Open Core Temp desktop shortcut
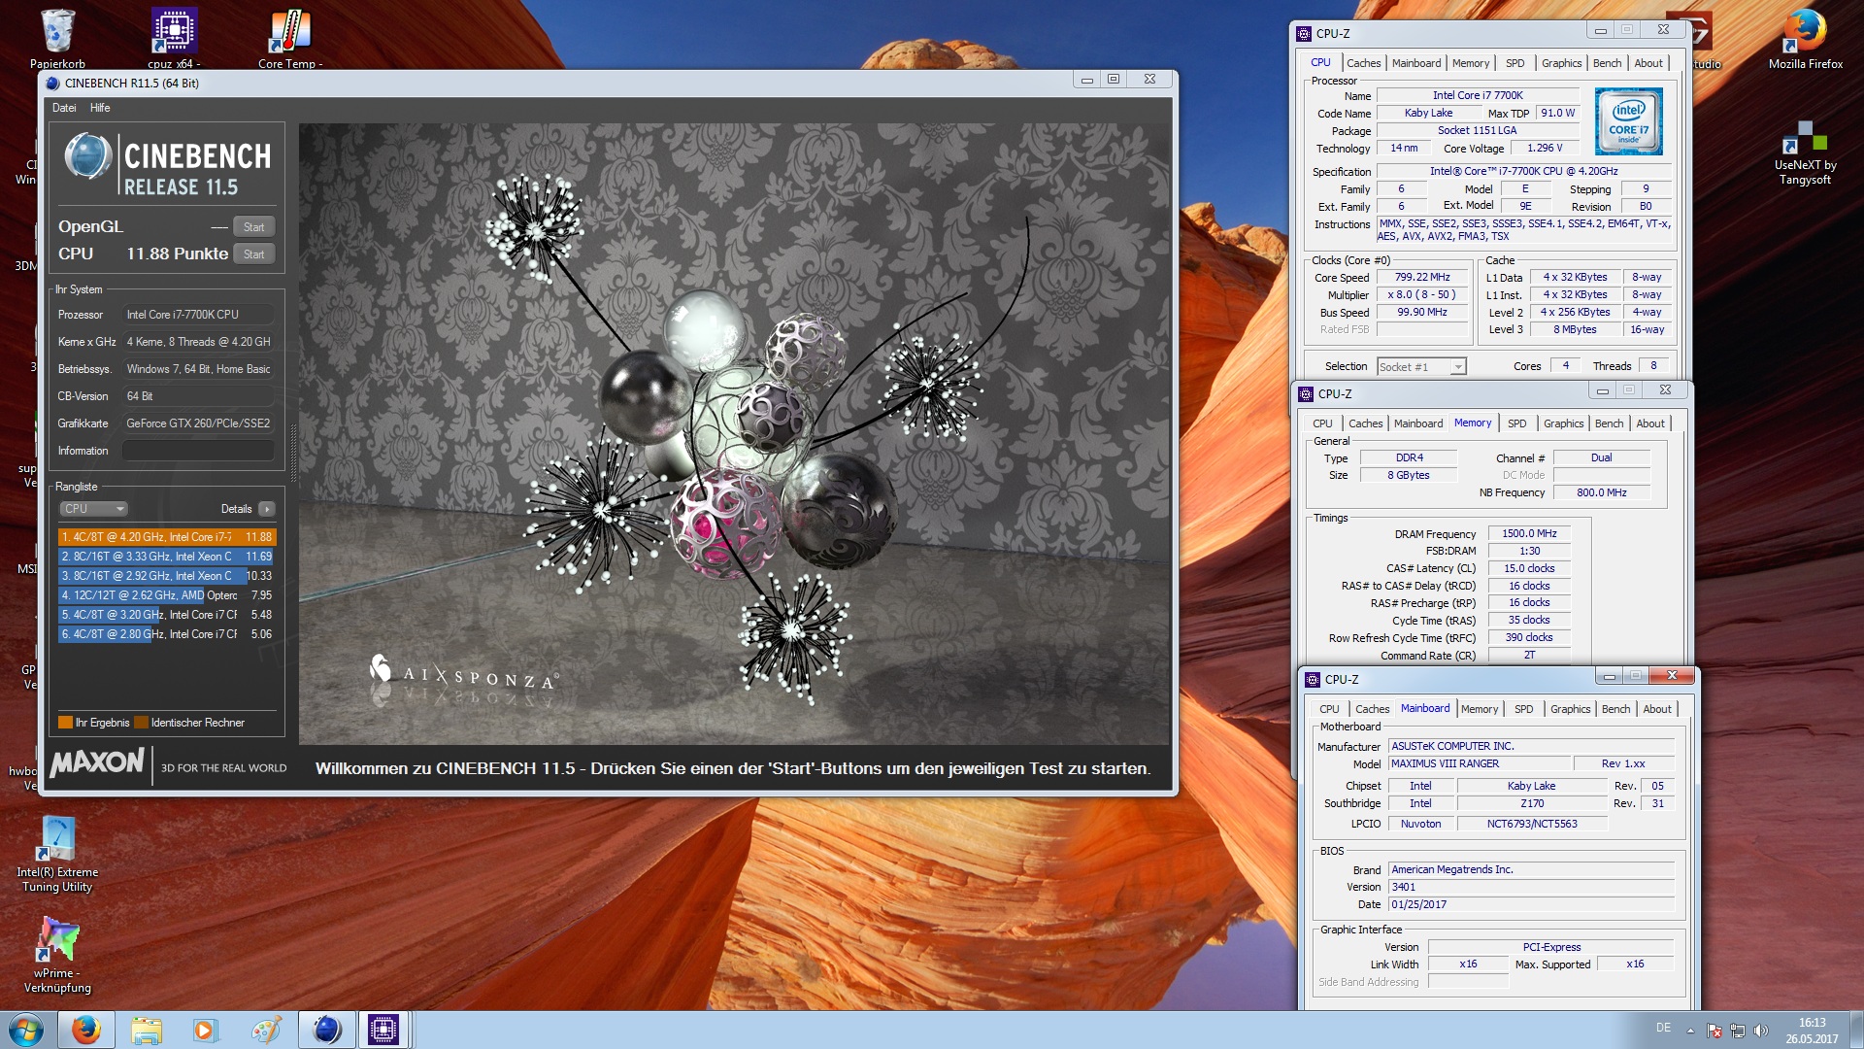 [289, 39]
